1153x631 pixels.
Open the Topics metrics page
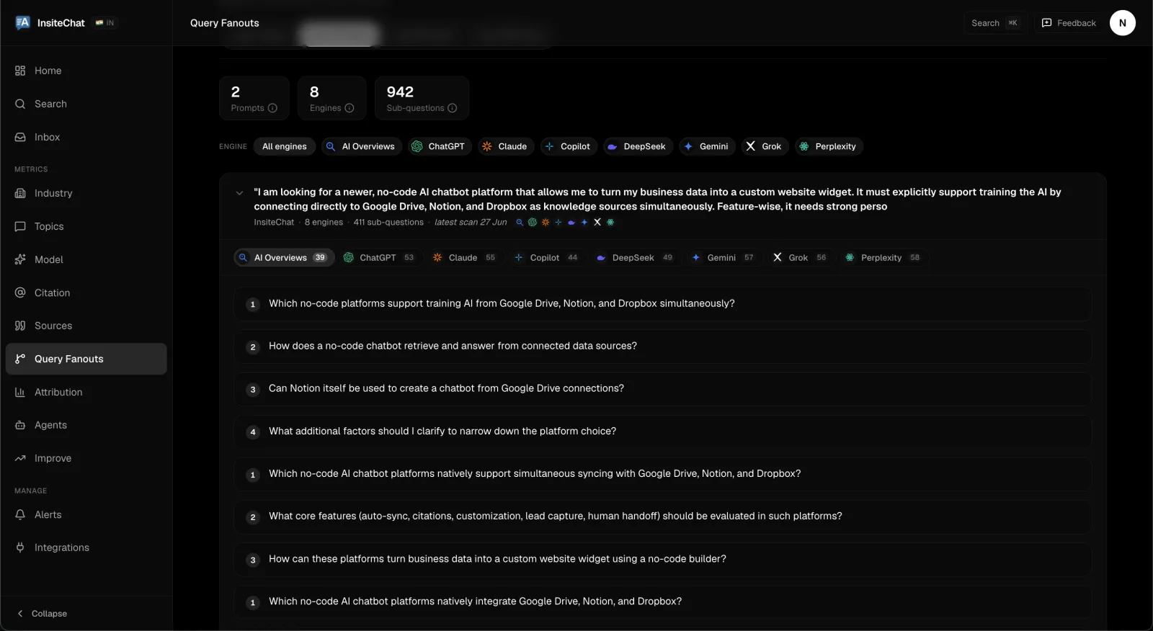[x=86, y=226]
